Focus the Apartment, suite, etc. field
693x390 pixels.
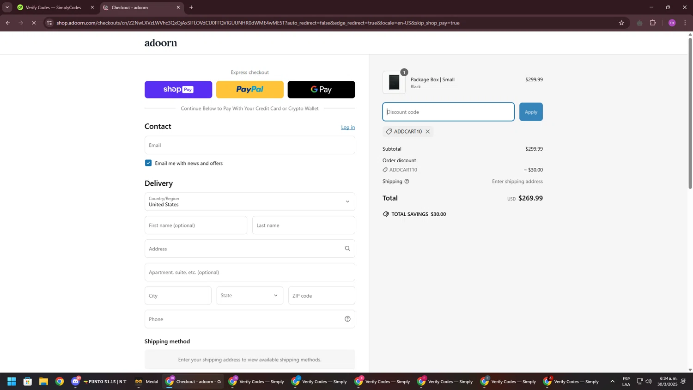click(250, 272)
